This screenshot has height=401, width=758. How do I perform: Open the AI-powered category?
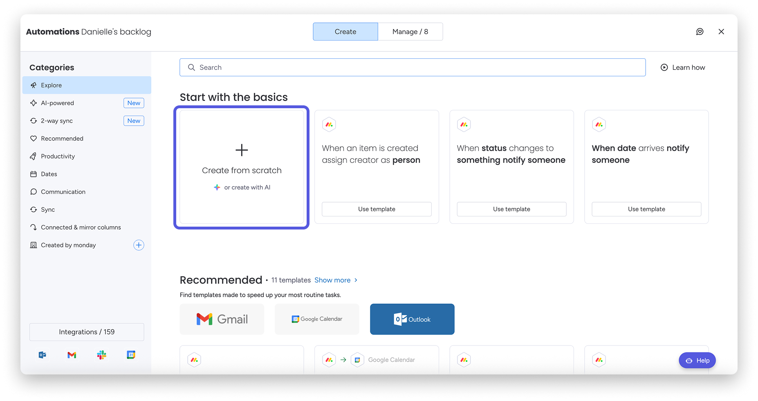click(58, 103)
